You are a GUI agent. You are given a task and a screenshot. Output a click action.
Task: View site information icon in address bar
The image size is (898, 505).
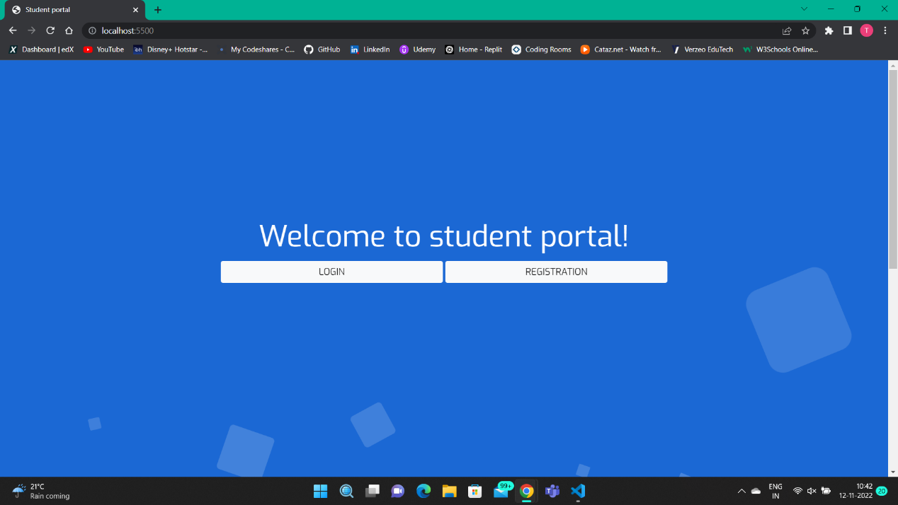pos(92,30)
